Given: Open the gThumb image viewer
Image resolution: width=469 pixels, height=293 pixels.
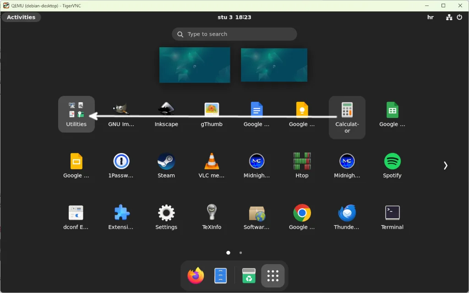Looking at the screenshot, I should click(211, 110).
